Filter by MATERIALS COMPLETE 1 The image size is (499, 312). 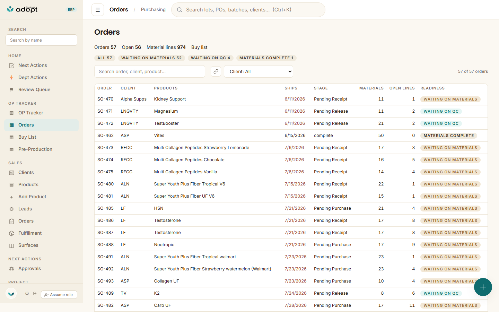[266, 58]
